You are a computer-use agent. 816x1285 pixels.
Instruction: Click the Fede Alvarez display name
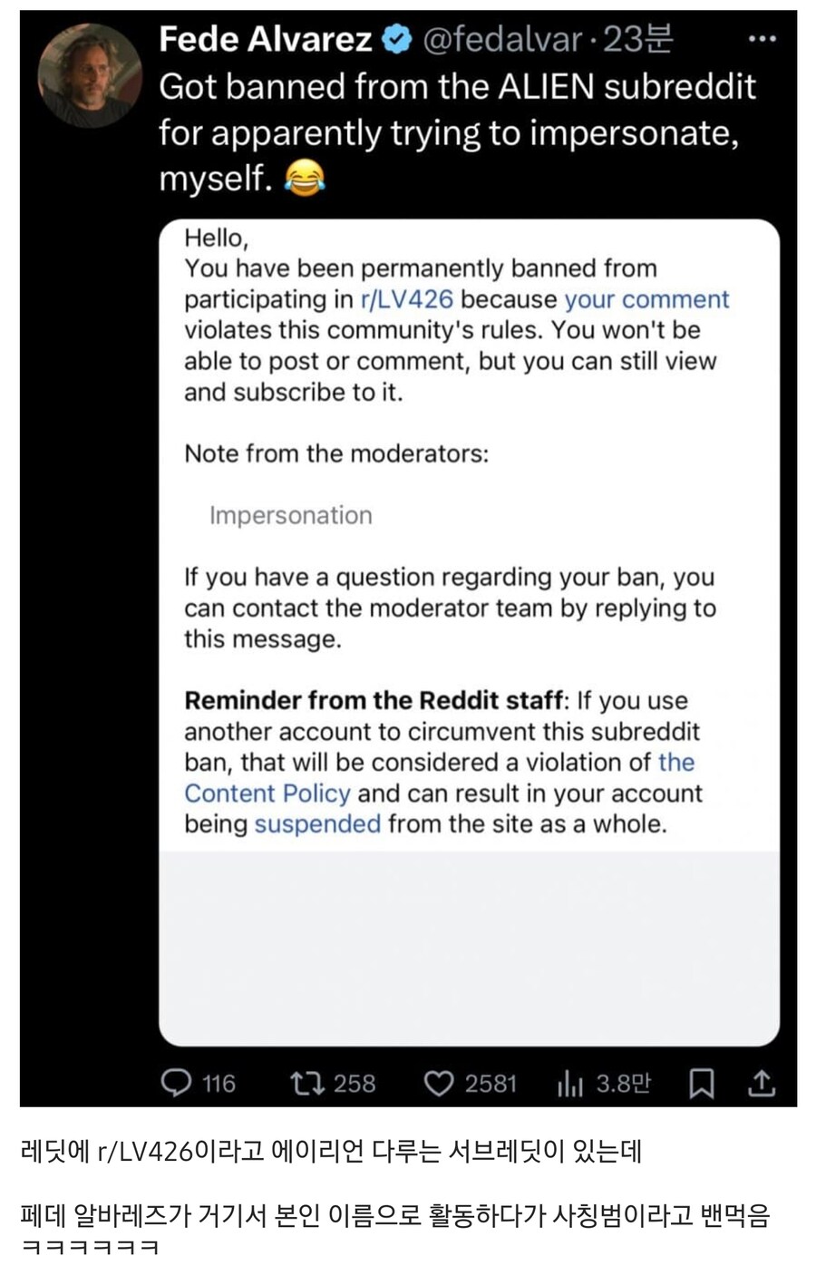265,39
